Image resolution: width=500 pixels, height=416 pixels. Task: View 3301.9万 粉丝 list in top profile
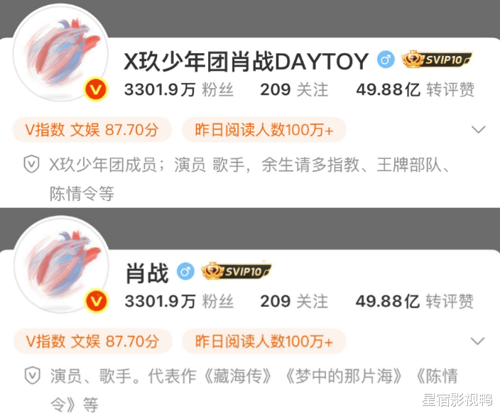[x=179, y=89]
